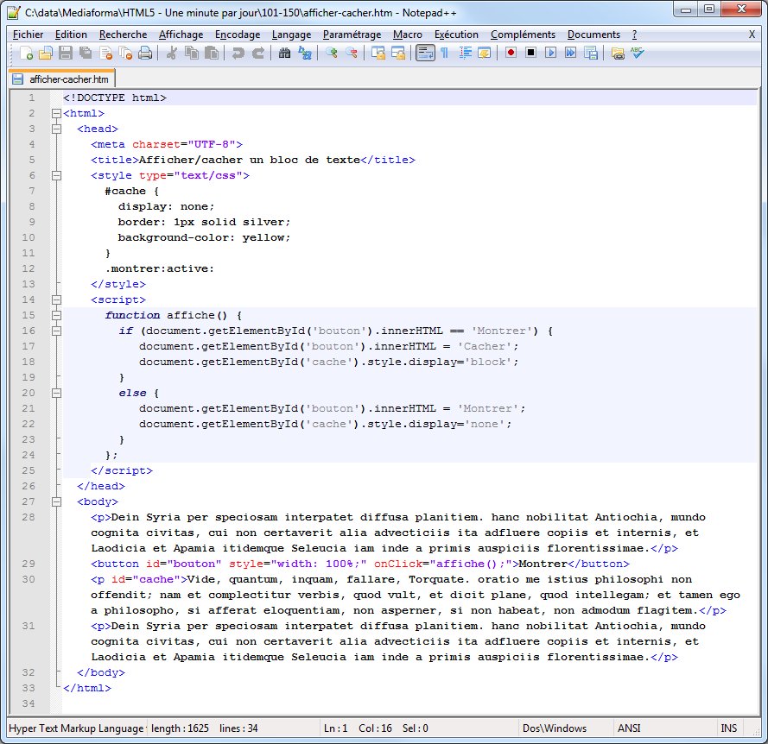Click the New file icon

pyautogui.click(x=27, y=54)
